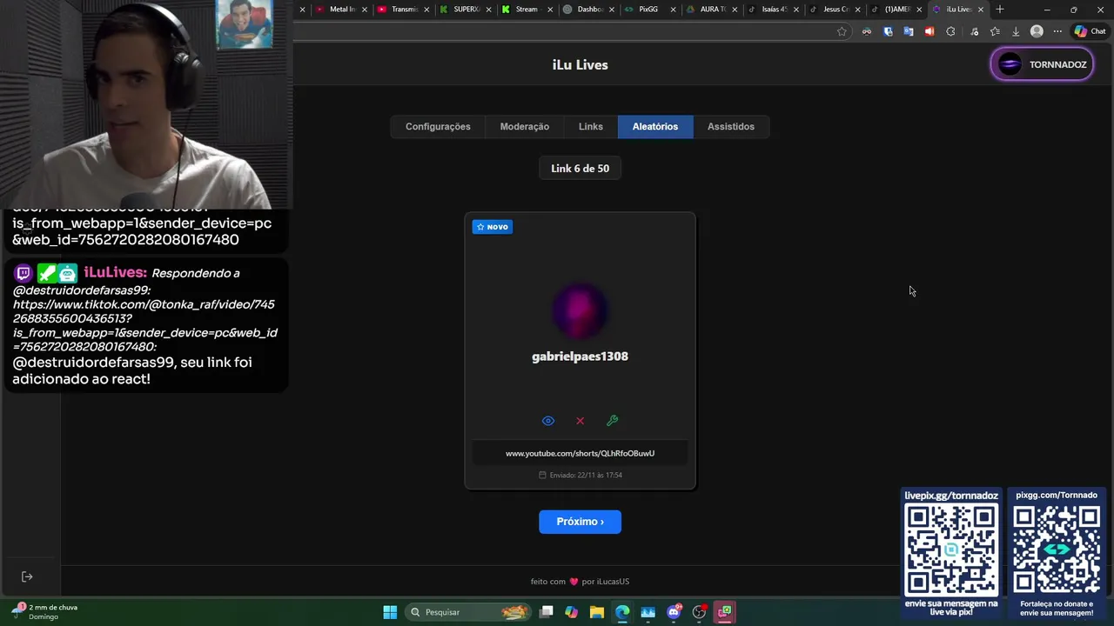Close the PixGG browser tab
The height and width of the screenshot is (626, 1114).
click(673, 10)
